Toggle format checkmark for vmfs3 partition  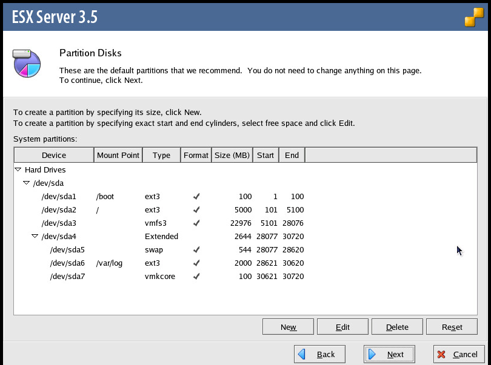(x=196, y=223)
